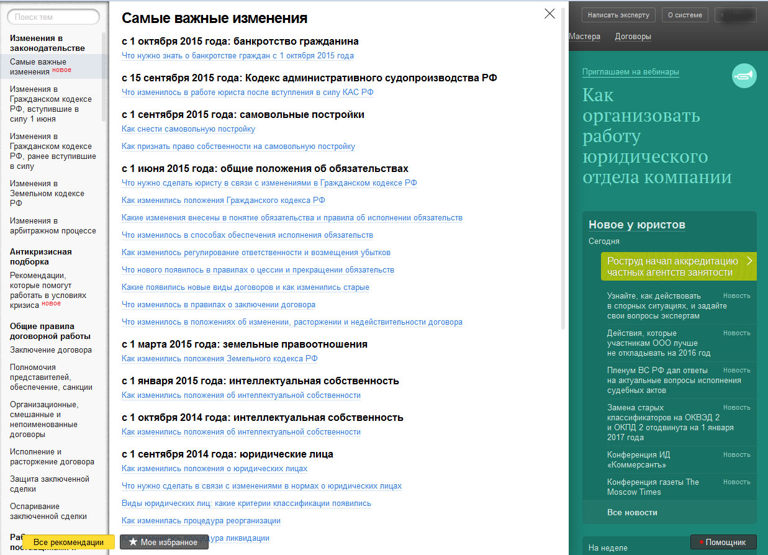The image size is (768, 555).
Task: Click the 'Написать эксперту' button
Action: pyautogui.click(x=618, y=15)
